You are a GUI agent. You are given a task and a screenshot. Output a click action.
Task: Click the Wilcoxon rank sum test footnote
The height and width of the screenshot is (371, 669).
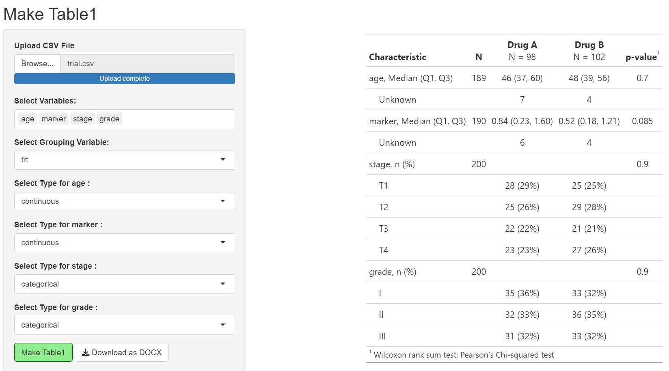[x=464, y=355]
